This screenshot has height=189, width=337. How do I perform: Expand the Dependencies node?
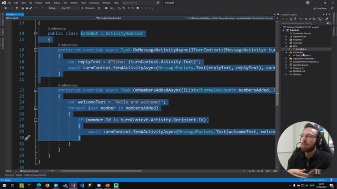coord(286,37)
